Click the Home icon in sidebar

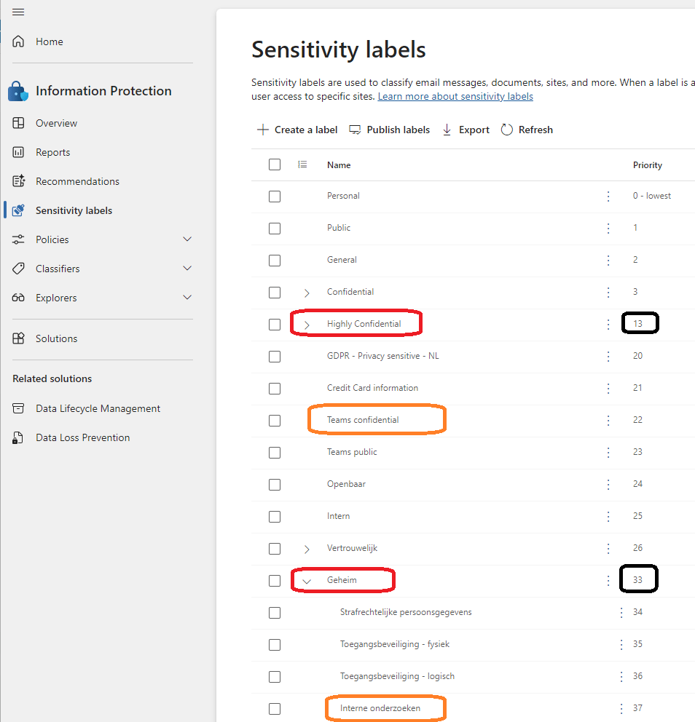point(19,41)
